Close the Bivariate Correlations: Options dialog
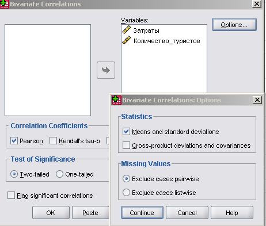 [257, 100]
